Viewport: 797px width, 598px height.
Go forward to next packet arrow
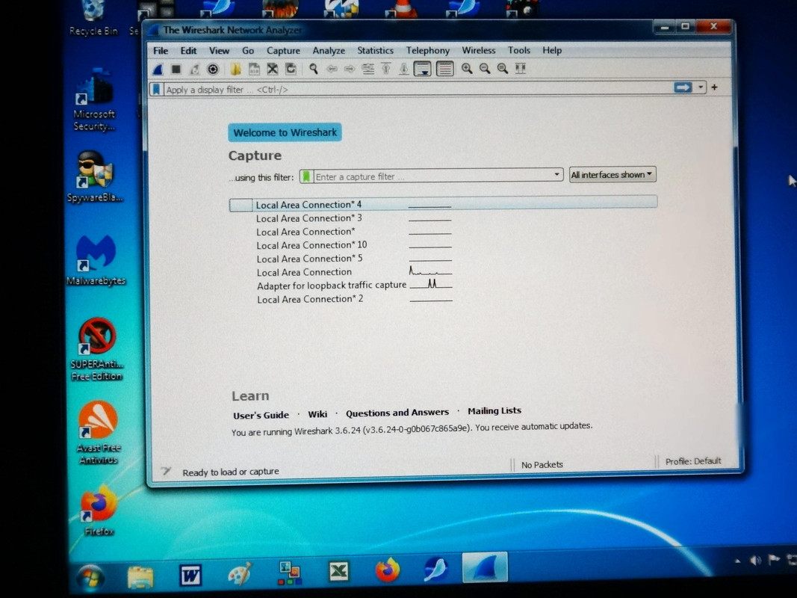coord(350,69)
